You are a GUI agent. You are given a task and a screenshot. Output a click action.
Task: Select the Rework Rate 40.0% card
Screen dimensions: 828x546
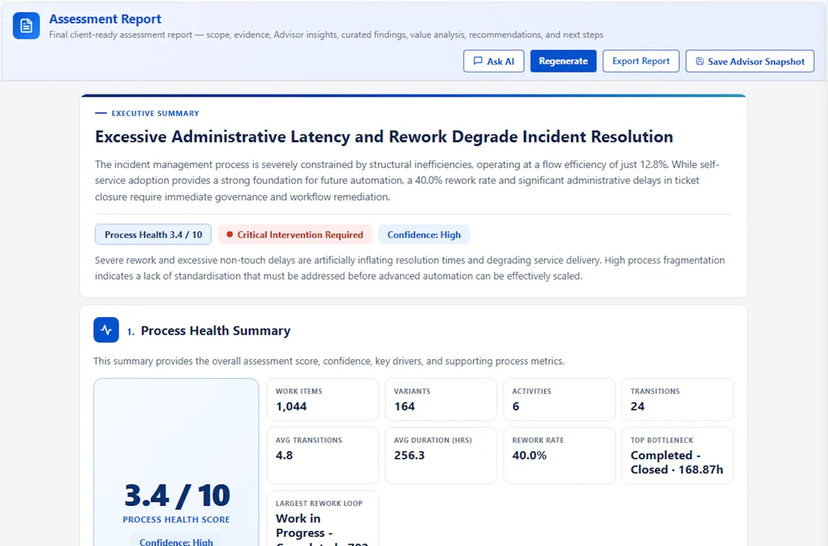coord(559,456)
